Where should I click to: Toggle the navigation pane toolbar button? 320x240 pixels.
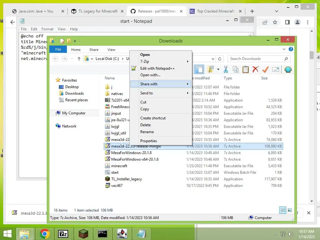(x=199, y=69)
